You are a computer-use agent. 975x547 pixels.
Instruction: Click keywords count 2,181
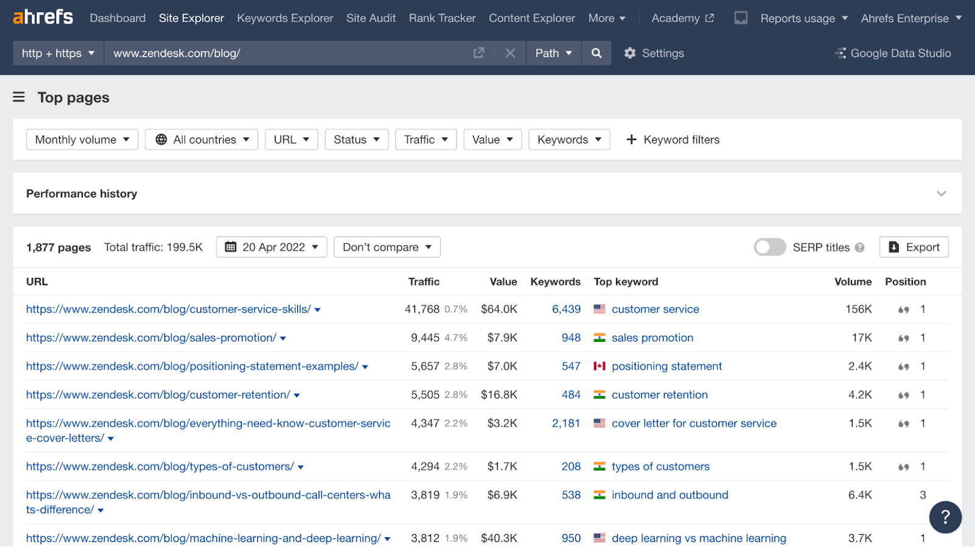(x=566, y=423)
